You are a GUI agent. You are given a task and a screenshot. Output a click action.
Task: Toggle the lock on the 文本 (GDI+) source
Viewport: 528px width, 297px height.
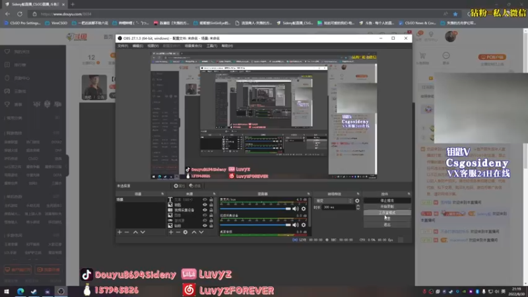[x=211, y=200]
